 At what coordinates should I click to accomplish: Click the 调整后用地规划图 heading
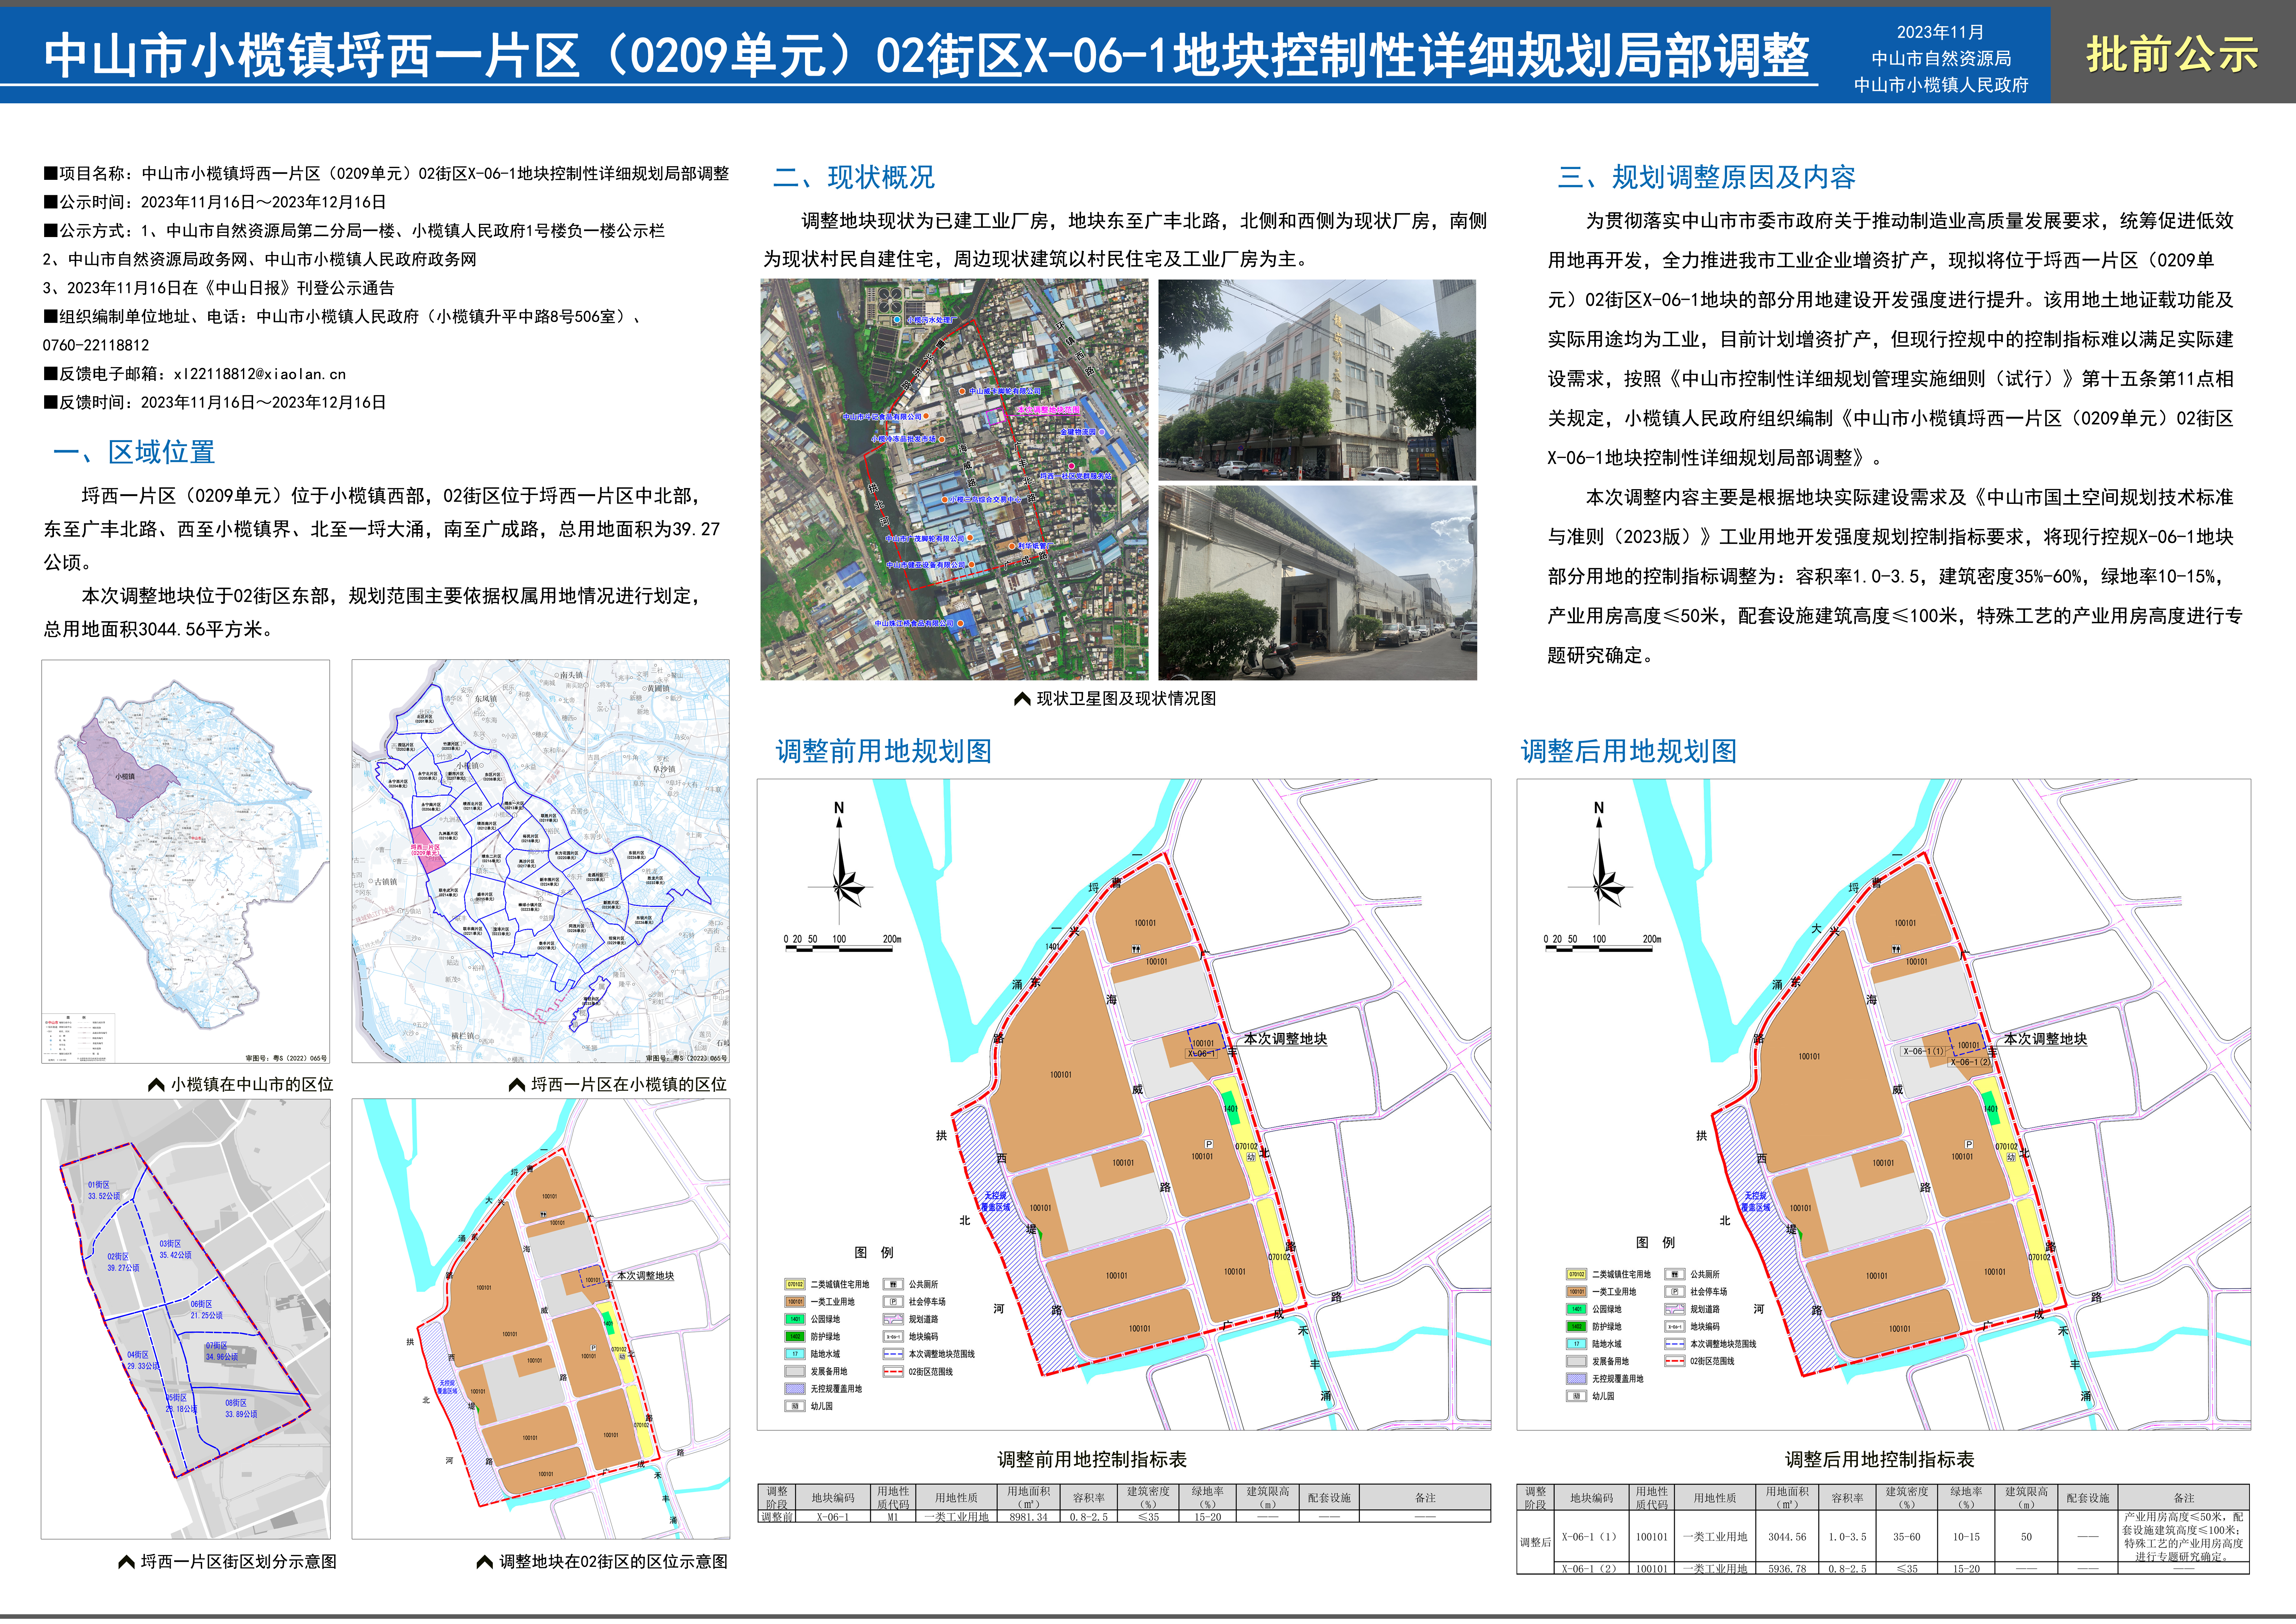1629,751
